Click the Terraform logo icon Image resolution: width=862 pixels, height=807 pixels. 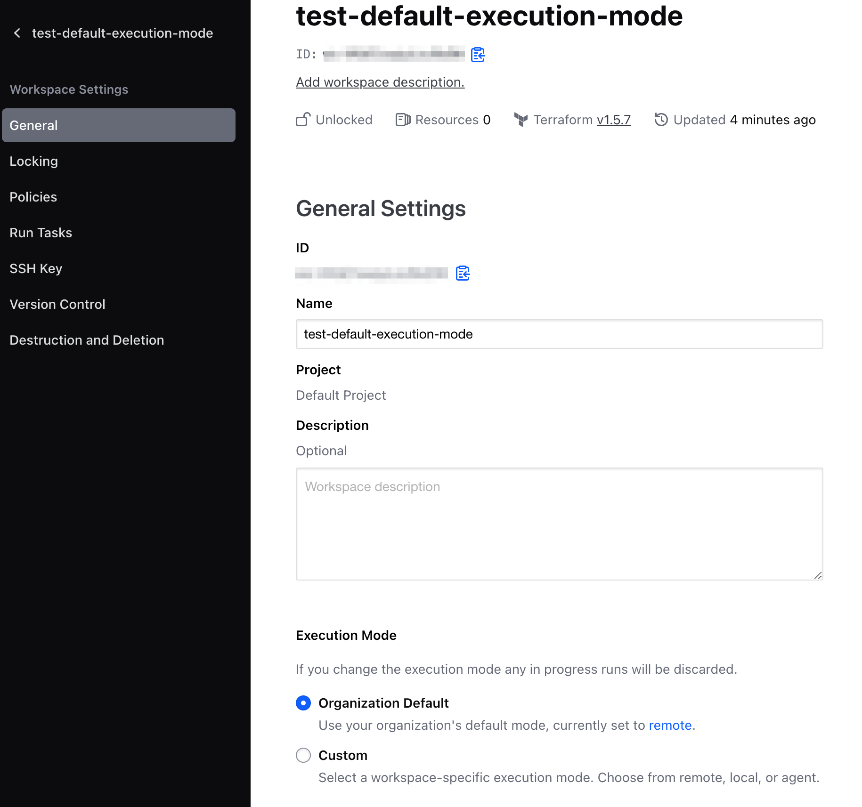(x=520, y=120)
